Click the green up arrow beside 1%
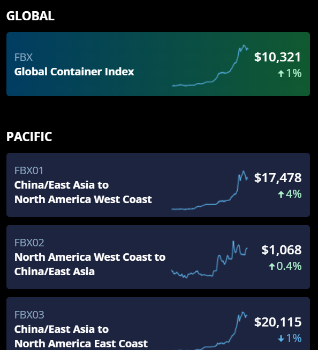 281,73
